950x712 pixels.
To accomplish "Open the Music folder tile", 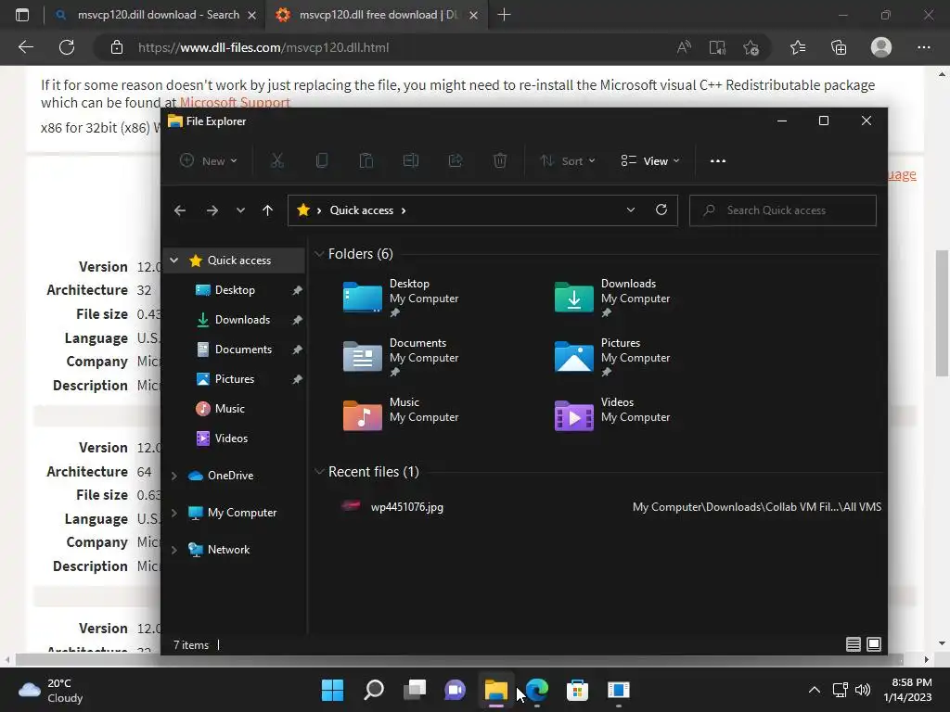I will coord(401,415).
